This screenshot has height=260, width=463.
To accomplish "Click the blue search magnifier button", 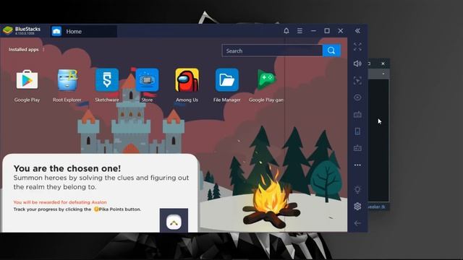I will [x=331, y=51].
